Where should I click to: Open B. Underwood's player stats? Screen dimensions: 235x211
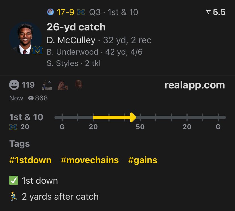[72, 52]
